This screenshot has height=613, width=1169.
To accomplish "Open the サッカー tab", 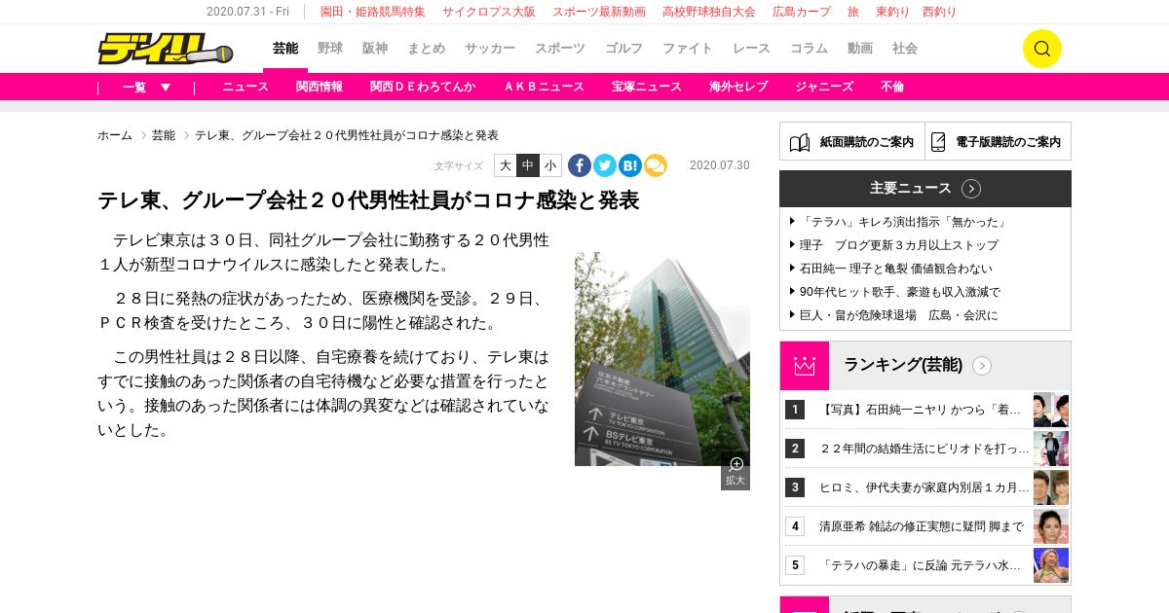I will click(x=490, y=49).
